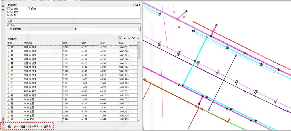Select row with elevation 1834.624
The height and width of the screenshot is (131, 291).
click(x=72, y=67)
